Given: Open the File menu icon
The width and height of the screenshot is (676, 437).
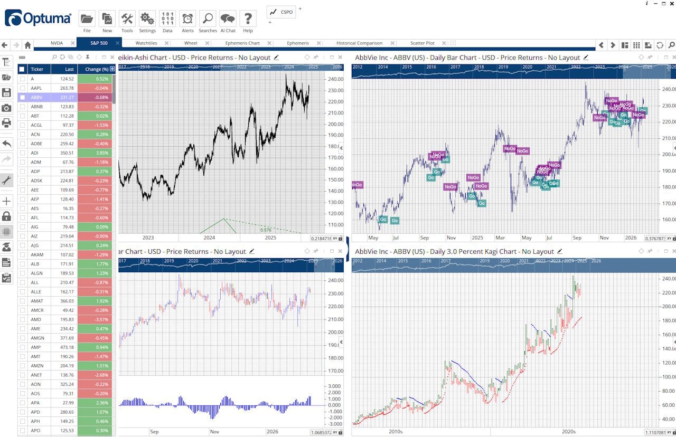Looking at the screenshot, I should coord(87,19).
